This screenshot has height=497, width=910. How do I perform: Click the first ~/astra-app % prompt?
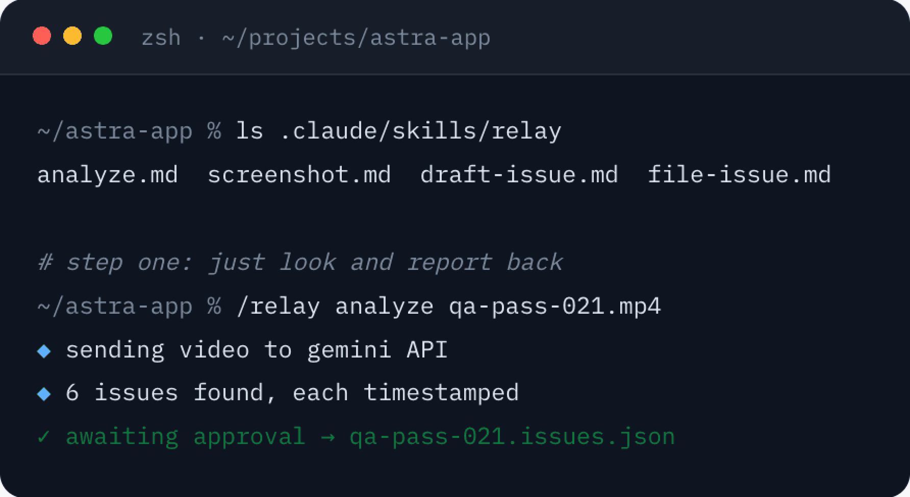click(x=129, y=131)
